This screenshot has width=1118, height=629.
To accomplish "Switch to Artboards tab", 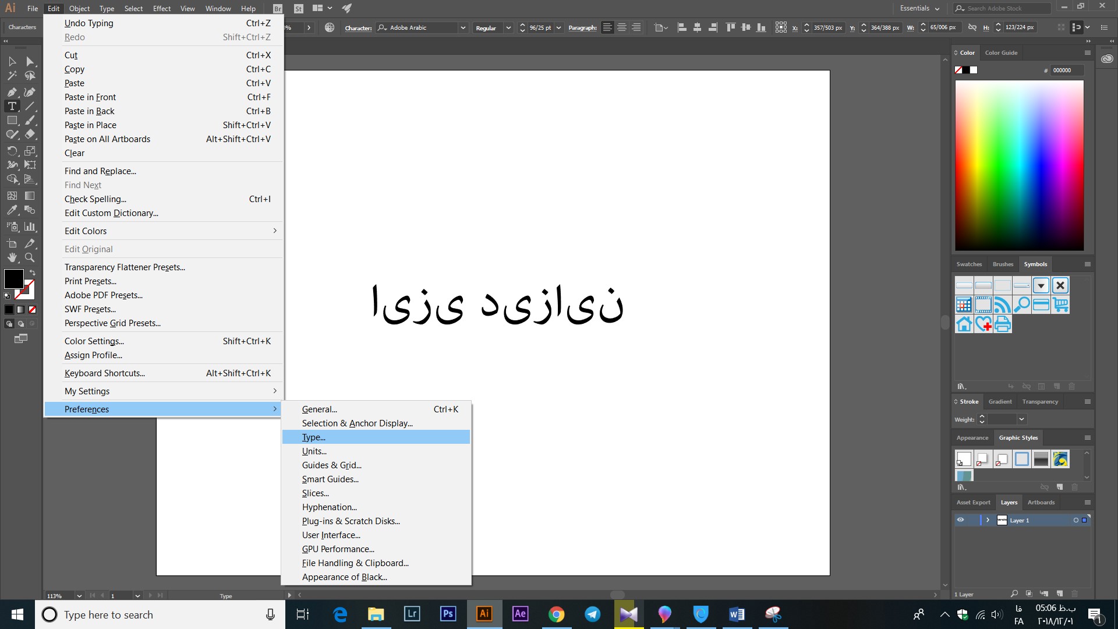I will [1041, 502].
